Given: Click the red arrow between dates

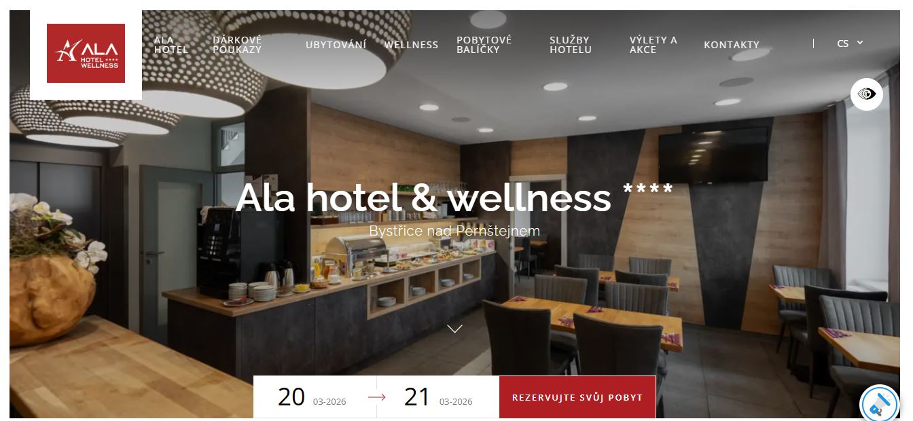Looking at the screenshot, I should pyautogui.click(x=376, y=397).
